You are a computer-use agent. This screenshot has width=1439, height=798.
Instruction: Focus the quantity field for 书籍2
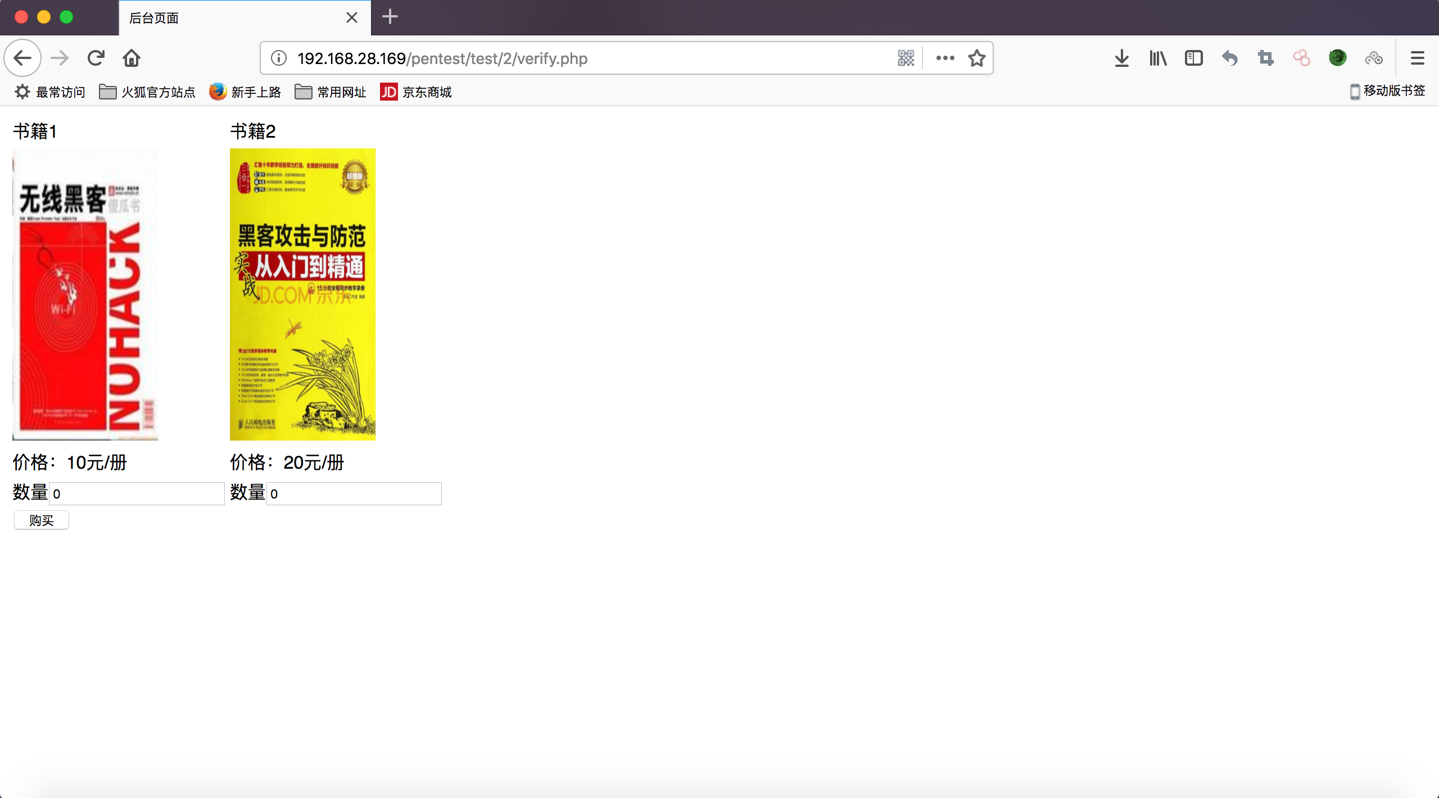[x=354, y=493]
